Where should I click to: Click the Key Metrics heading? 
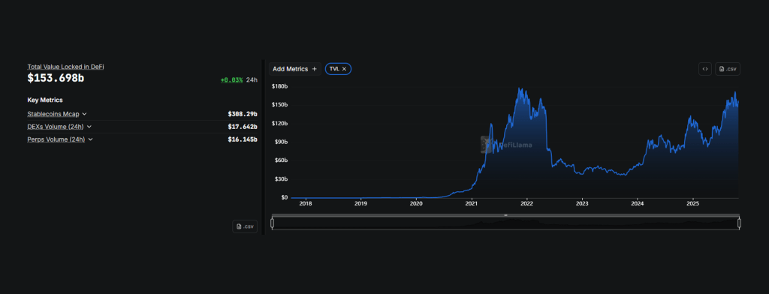[45, 100]
